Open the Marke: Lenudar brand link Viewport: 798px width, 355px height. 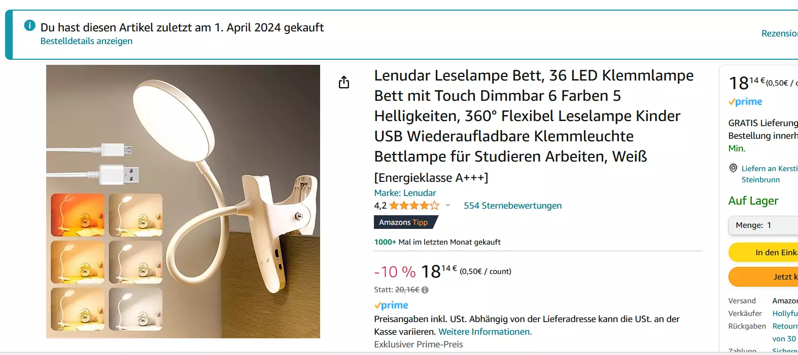[405, 193]
